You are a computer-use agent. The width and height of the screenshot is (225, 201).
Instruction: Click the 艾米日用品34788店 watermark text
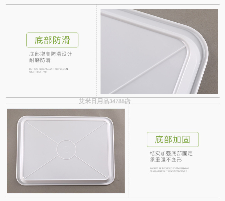(105, 101)
